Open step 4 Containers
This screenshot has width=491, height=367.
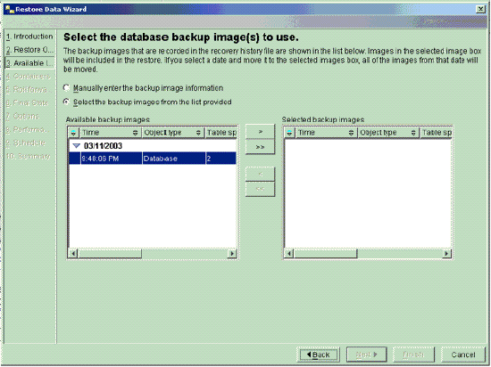[29, 77]
